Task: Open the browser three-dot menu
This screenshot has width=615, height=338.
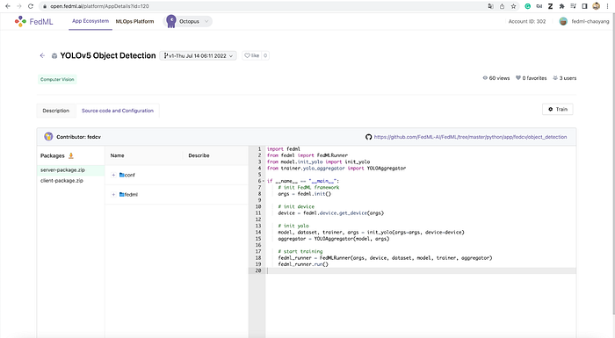Action: click(x=608, y=6)
